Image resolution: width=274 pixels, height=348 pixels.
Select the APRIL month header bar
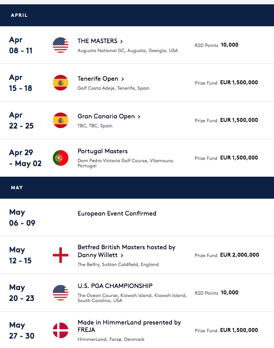point(137,15)
